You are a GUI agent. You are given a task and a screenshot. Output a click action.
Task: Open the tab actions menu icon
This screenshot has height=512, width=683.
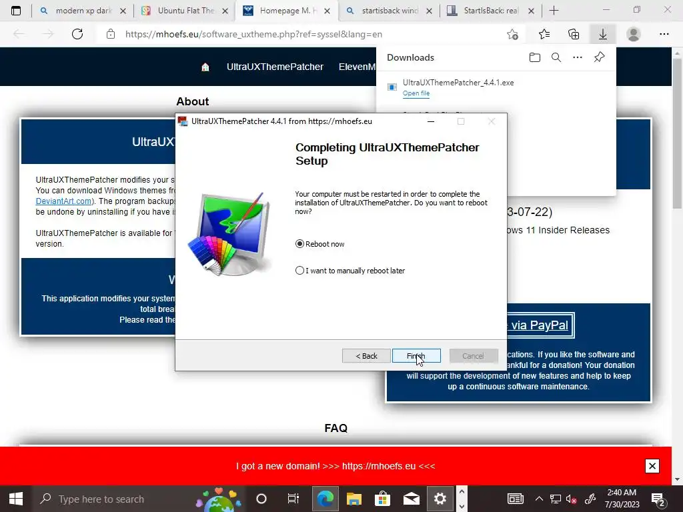[x=16, y=11]
